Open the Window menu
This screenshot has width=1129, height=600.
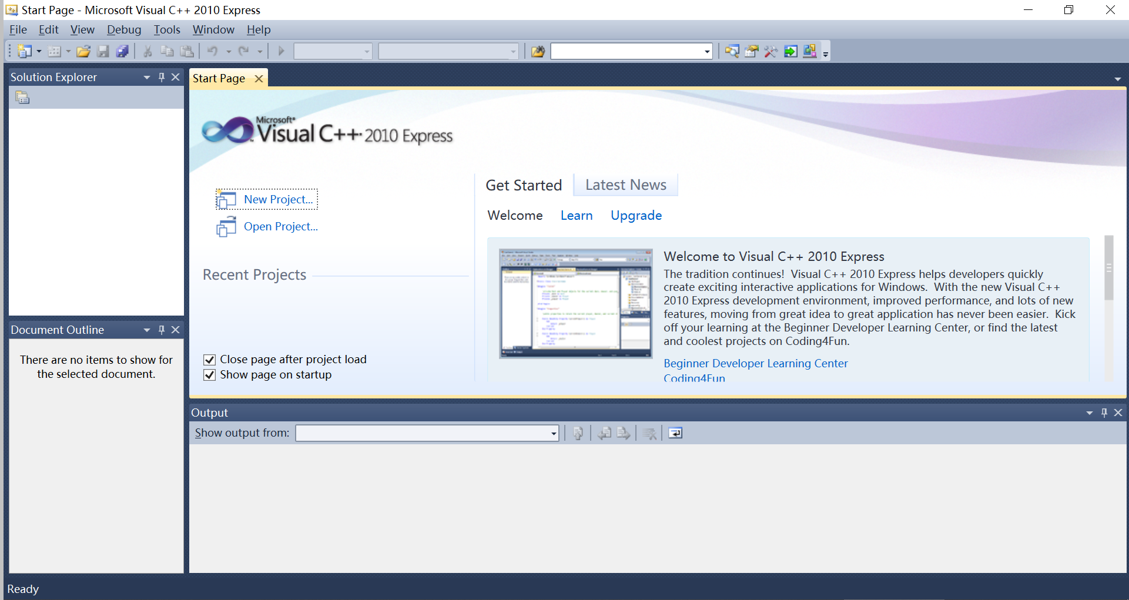(213, 29)
